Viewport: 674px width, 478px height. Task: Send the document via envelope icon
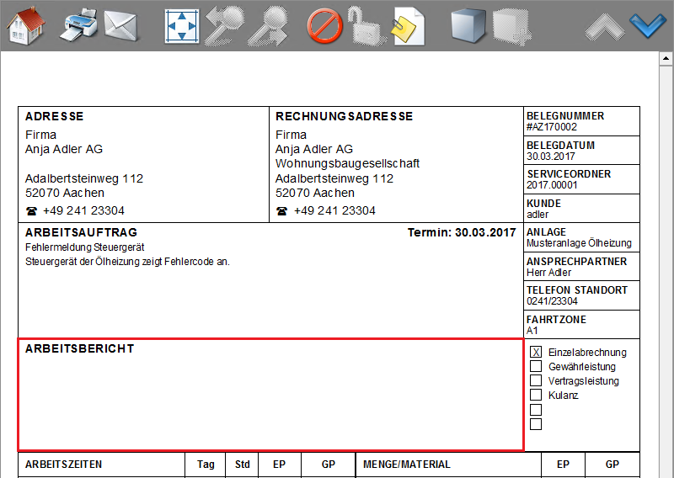[120, 26]
